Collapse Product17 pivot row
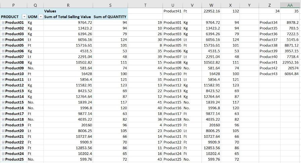301x163 pixels. (x=3, y=114)
